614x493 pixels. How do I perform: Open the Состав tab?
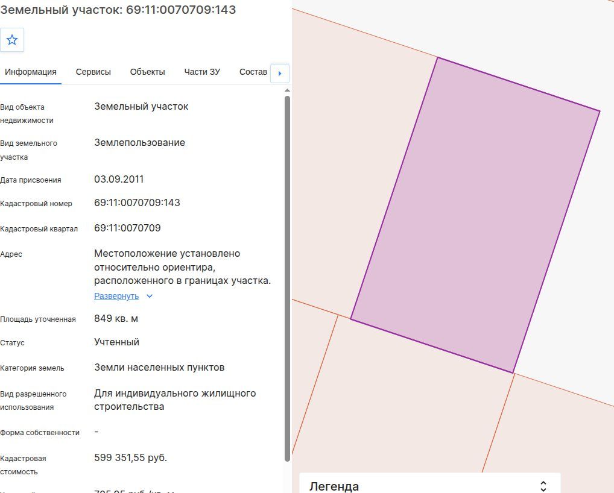[253, 72]
